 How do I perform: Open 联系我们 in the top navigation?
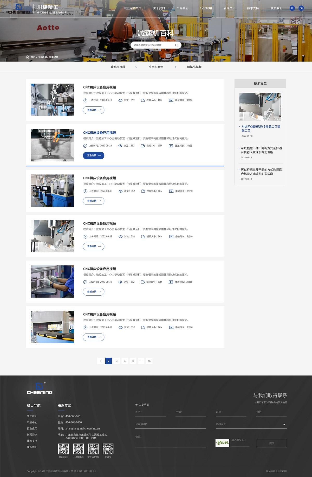pyautogui.click(x=276, y=8)
